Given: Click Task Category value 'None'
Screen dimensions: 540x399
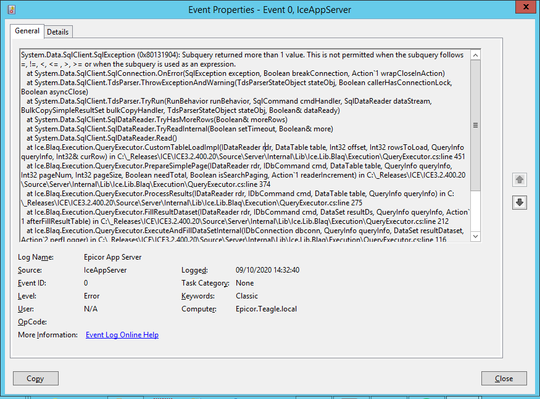Looking at the screenshot, I should tap(244, 283).
